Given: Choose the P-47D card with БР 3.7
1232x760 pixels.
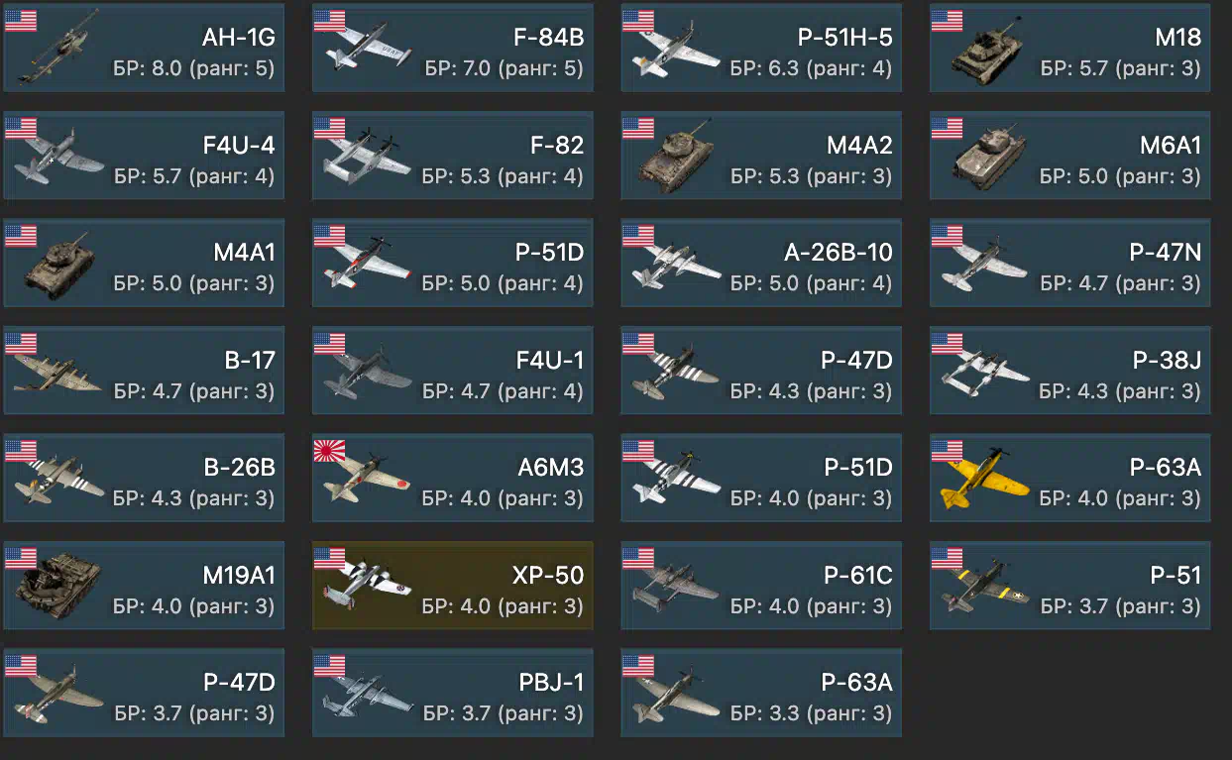Looking at the screenshot, I should (144, 693).
